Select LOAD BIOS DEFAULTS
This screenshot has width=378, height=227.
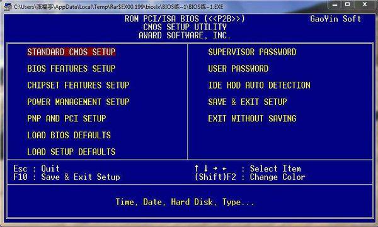click(x=69, y=135)
